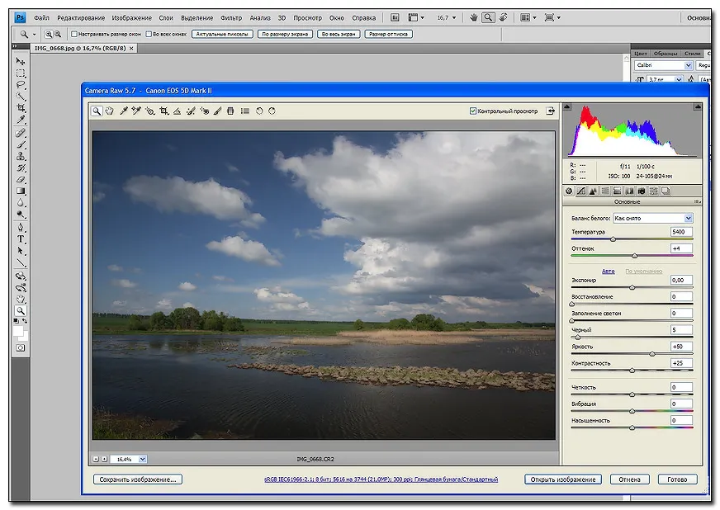Choose the Spot Removal tool
The height and width of the screenshot is (510, 720).
coord(191,111)
